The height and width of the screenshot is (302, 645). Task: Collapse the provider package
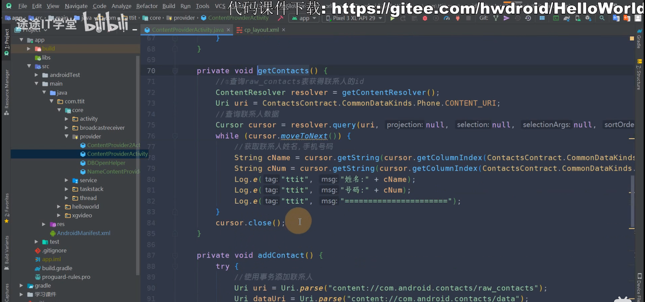click(67, 136)
